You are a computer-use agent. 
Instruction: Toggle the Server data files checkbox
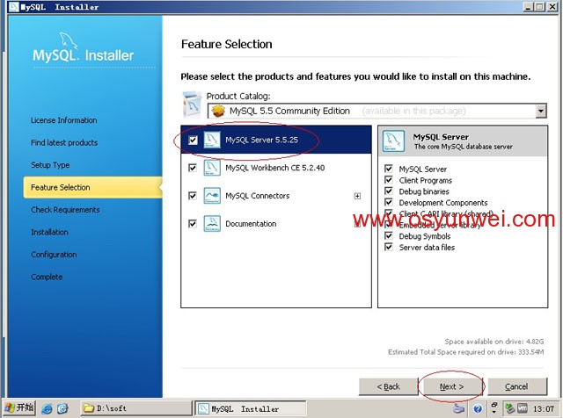point(389,247)
